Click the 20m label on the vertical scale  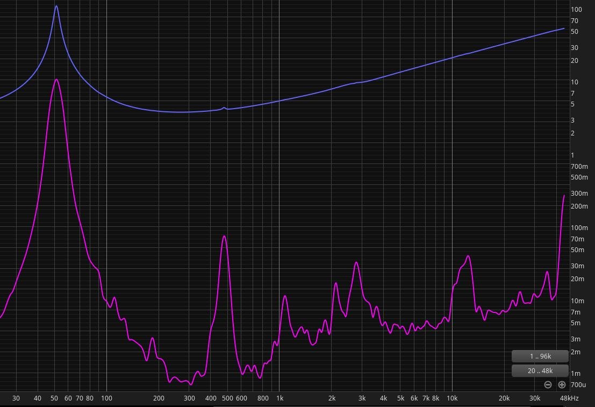[x=577, y=279]
